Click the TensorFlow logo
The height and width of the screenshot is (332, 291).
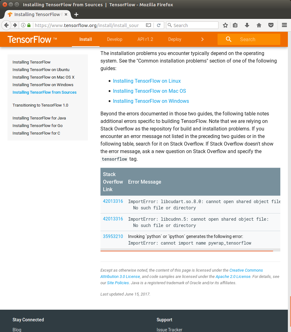point(32,39)
